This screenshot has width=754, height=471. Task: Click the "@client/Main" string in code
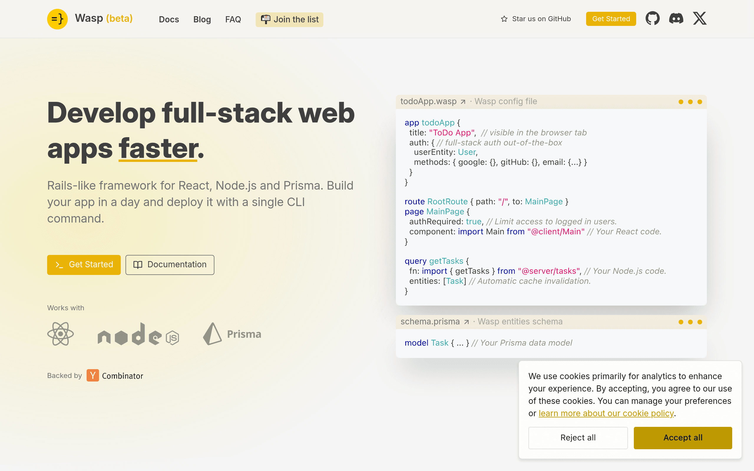click(x=556, y=231)
